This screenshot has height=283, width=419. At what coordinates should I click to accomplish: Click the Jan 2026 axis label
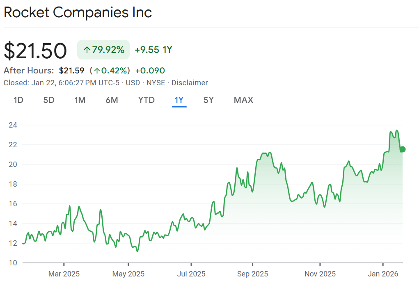(x=383, y=274)
